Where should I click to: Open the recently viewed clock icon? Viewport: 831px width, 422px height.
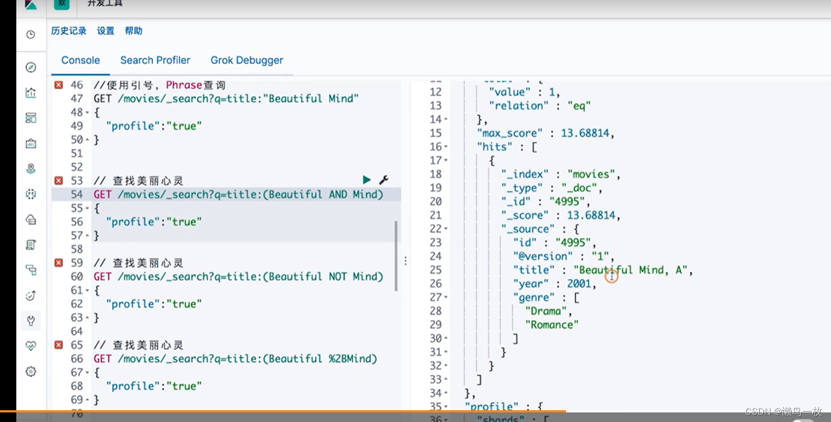point(31,34)
